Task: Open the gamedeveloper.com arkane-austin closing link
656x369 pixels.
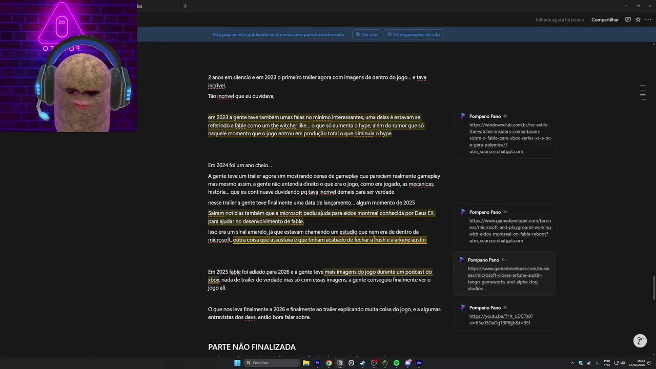Action: click(x=508, y=278)
